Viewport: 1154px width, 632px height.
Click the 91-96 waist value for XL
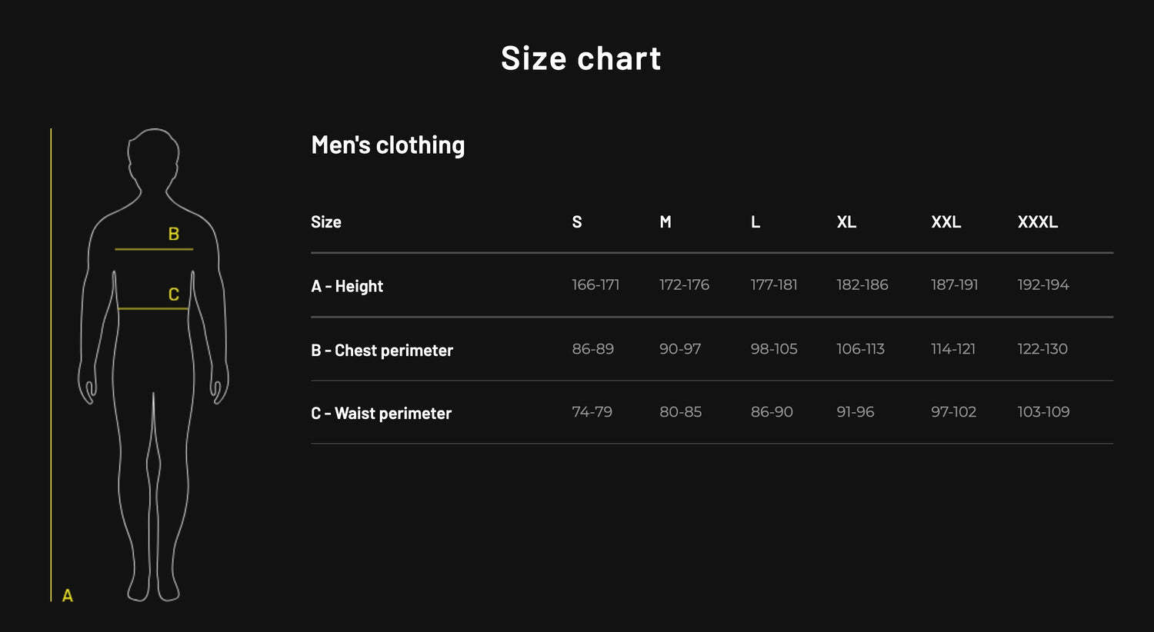tap(855, 412)
